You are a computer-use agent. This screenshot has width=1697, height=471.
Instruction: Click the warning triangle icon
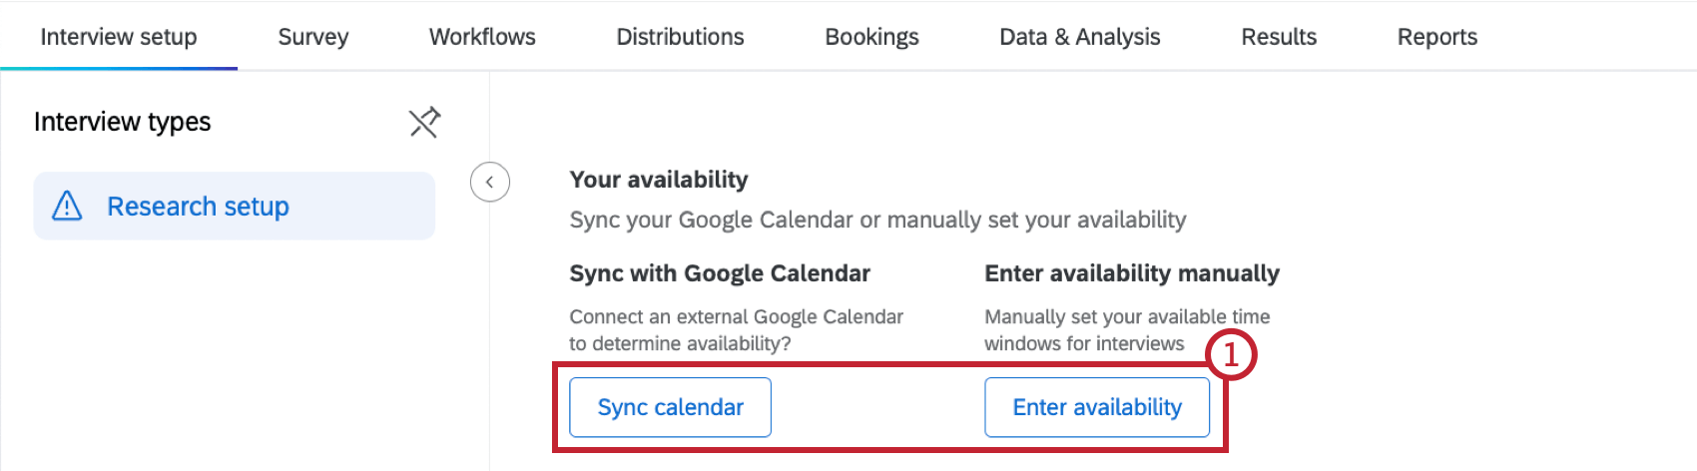[x=67, y=206]
